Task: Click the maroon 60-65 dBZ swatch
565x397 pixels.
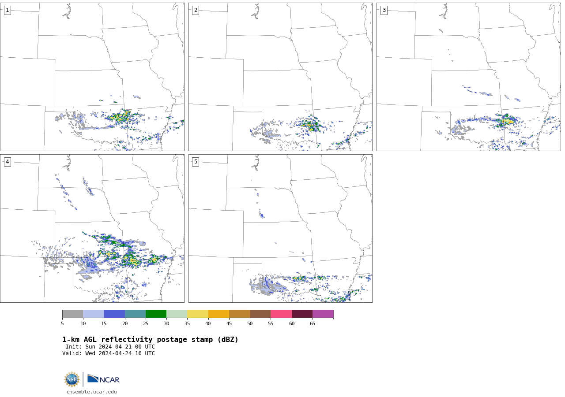Action: [302, 314]
